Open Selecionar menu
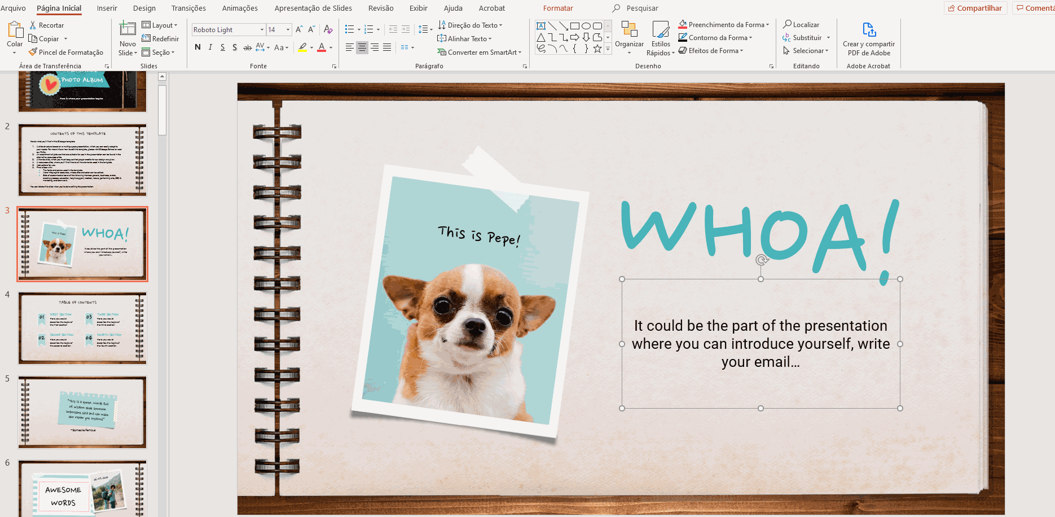Image resolution: width=1055 pixels, height=517 pixels. click(x=806, y=51)
